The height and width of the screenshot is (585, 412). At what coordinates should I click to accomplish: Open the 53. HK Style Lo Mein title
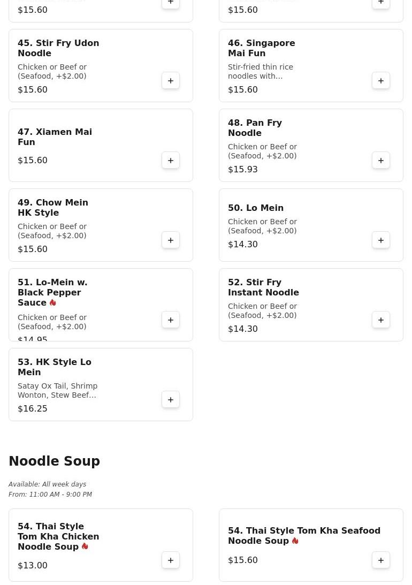[x=55, y=367]
